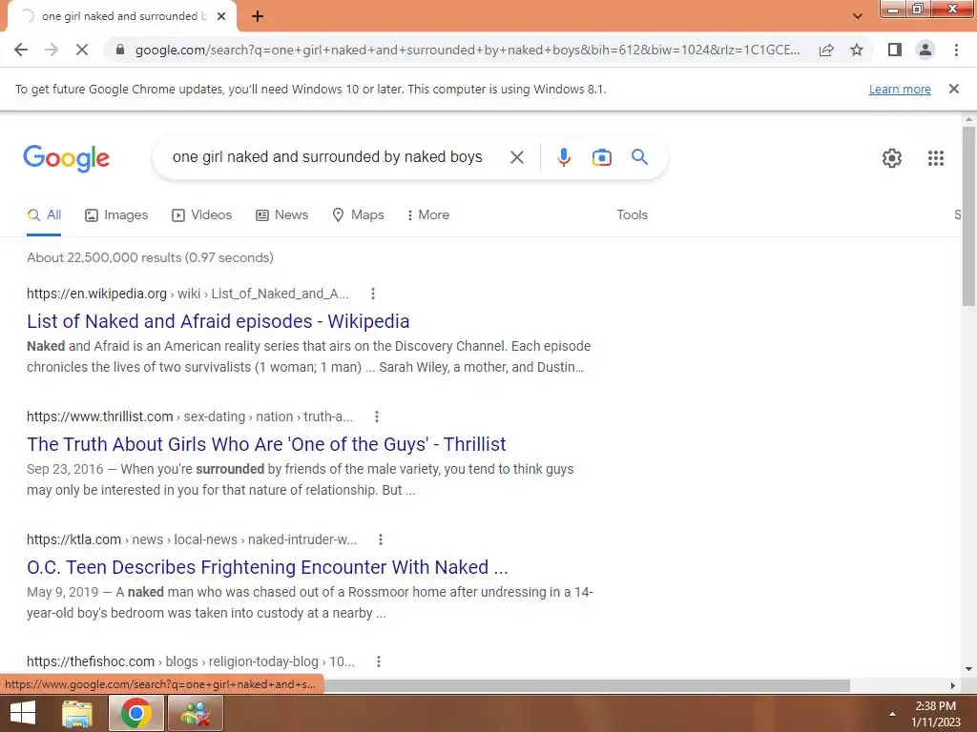The image size is (977, 732).
Task: Click the browser forward arrow
Action: (52, 50)
